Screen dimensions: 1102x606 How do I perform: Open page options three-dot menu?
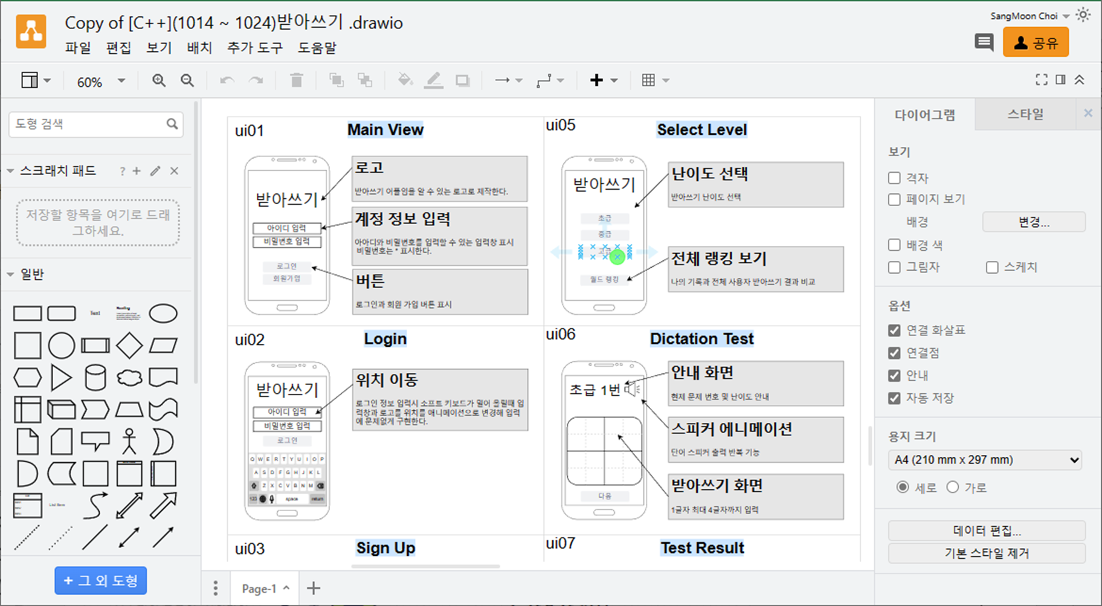pos(216,588)
